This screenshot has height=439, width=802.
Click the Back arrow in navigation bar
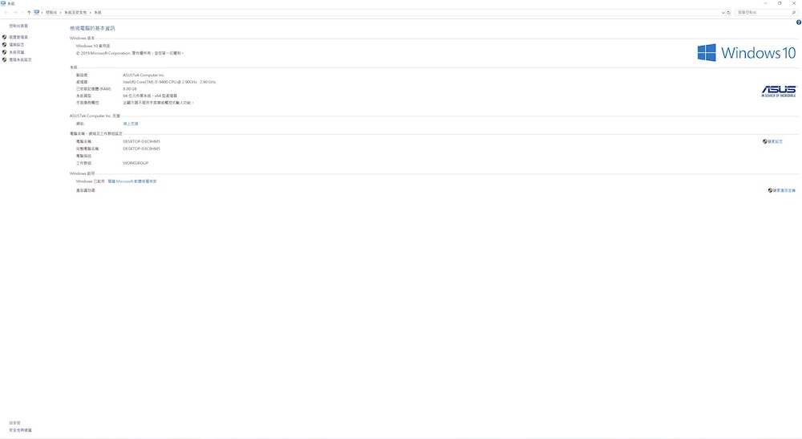click(x=6, y=12)
